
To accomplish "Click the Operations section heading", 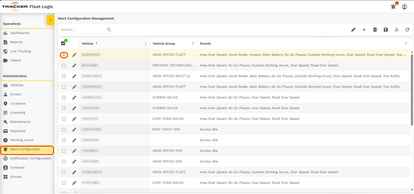I will [12, 24].
